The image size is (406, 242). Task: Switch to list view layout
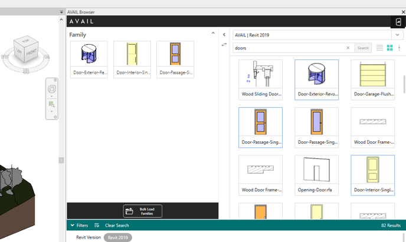coord(379,48)
